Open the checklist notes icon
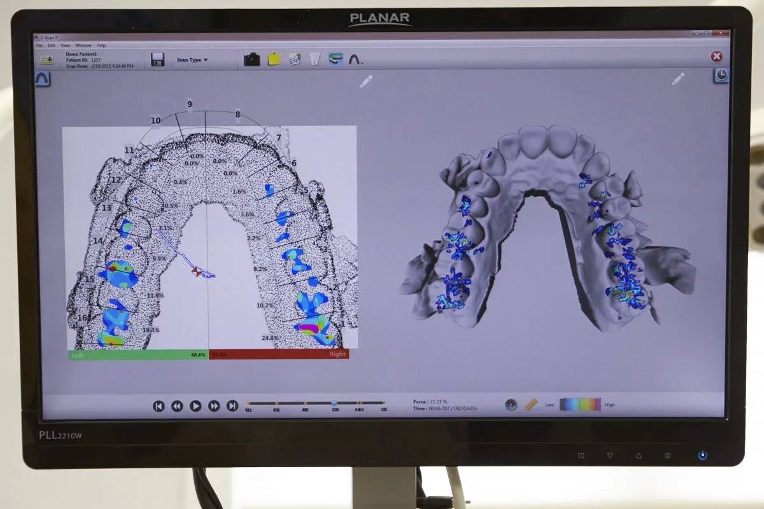Screen dimensions: 764x509 tap(294, 59)
